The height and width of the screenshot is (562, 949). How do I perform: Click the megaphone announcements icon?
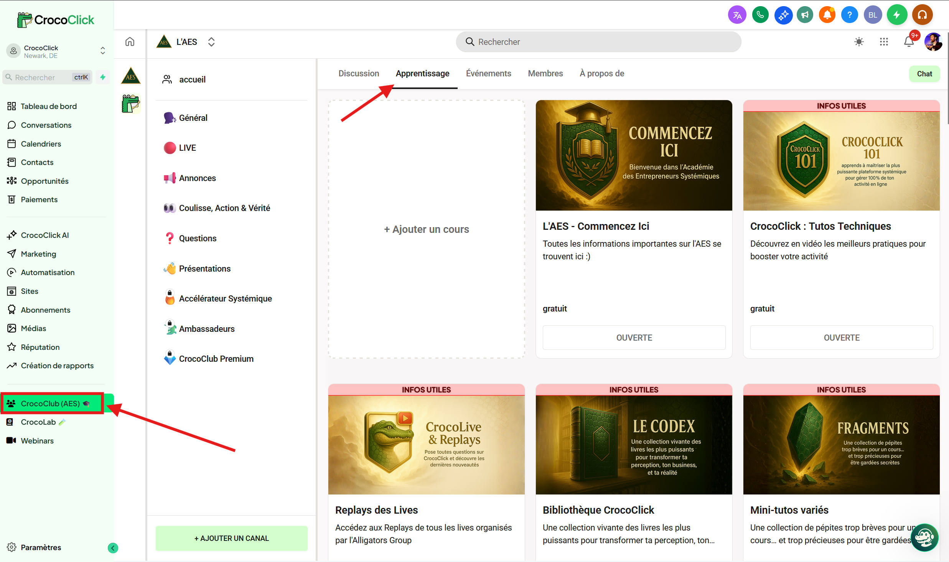click(805, 15)
